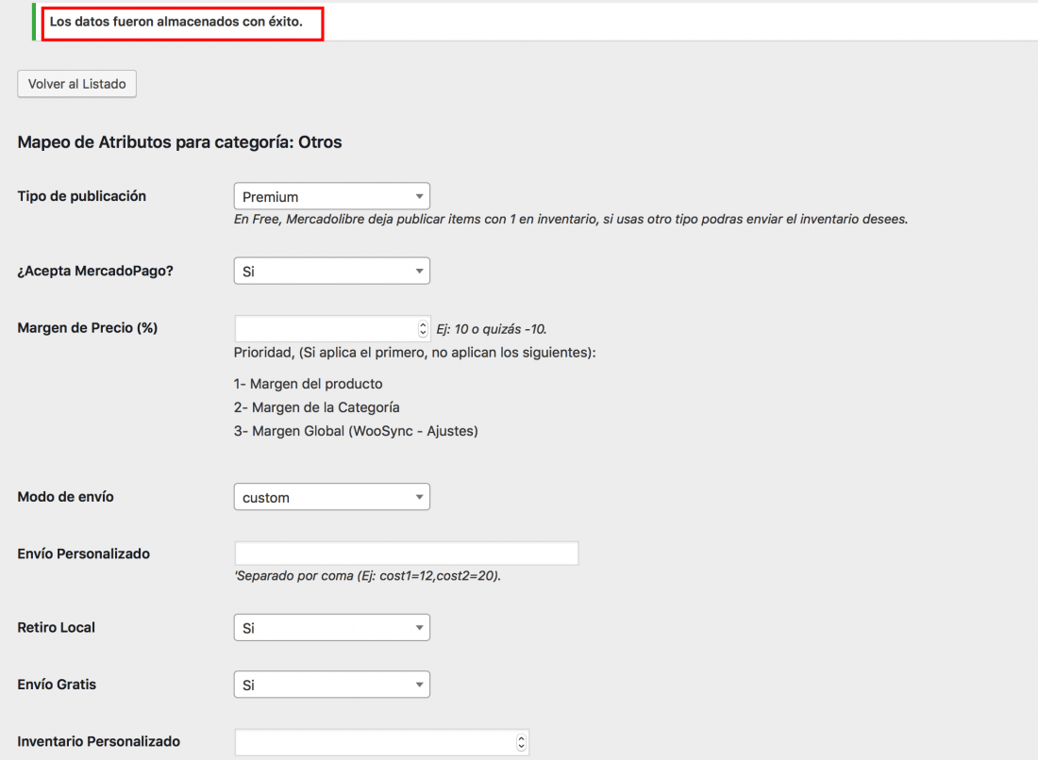Click the 'Modo de envío' label

click(65, 497)
